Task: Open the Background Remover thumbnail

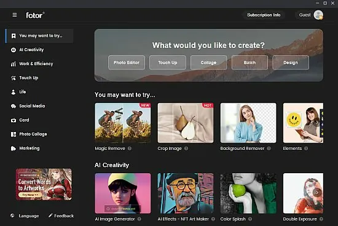Action: click(248, 123)
